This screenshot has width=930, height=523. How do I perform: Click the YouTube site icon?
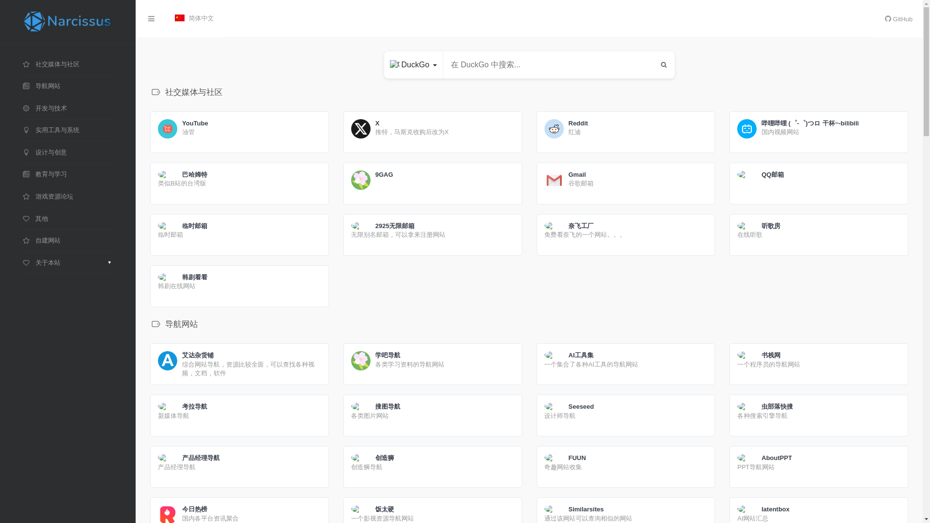[168, 129]
